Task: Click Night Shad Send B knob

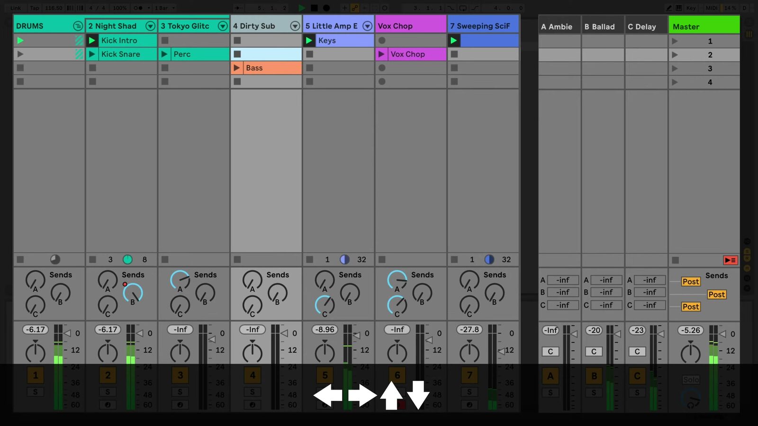Action: coord(133,293)
